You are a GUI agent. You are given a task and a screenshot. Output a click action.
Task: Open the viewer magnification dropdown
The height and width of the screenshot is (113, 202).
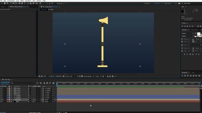pyautogui.click(x=46, y=76)
